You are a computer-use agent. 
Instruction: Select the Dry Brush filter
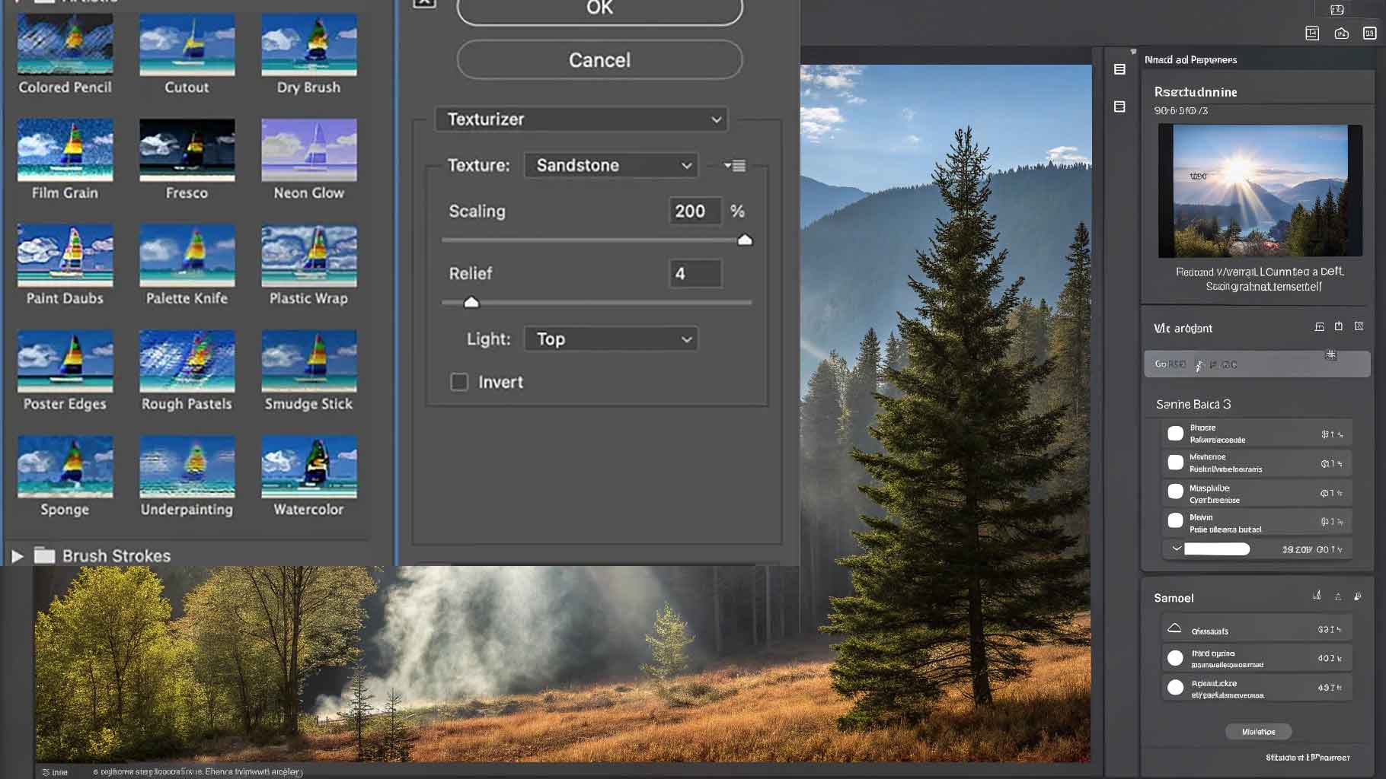pyautogui.click(x=308, y=44)
